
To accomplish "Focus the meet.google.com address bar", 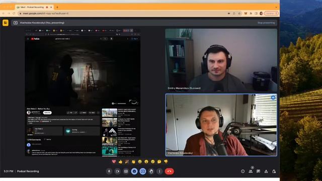I will (x=123, y=14).
